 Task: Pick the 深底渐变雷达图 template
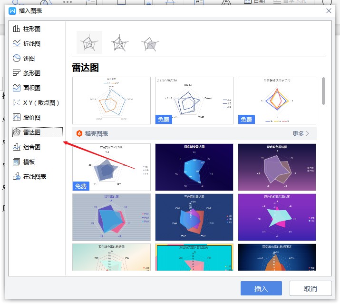pyautogui.click(x=194, y=167)
